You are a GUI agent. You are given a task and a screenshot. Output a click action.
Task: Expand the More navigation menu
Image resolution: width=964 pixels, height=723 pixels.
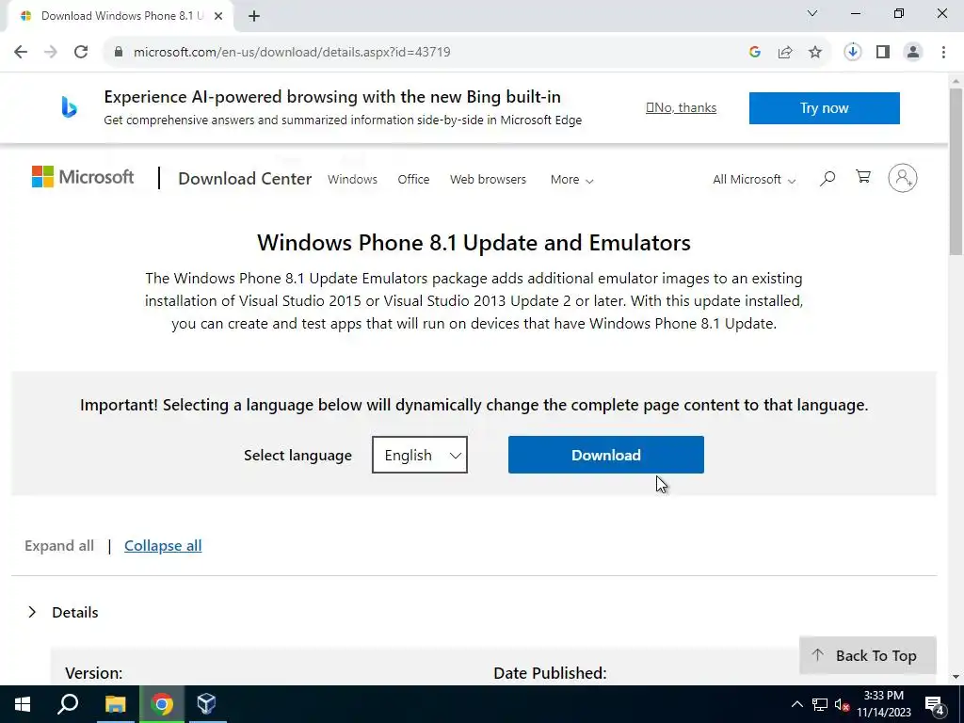tap(571, 180)
